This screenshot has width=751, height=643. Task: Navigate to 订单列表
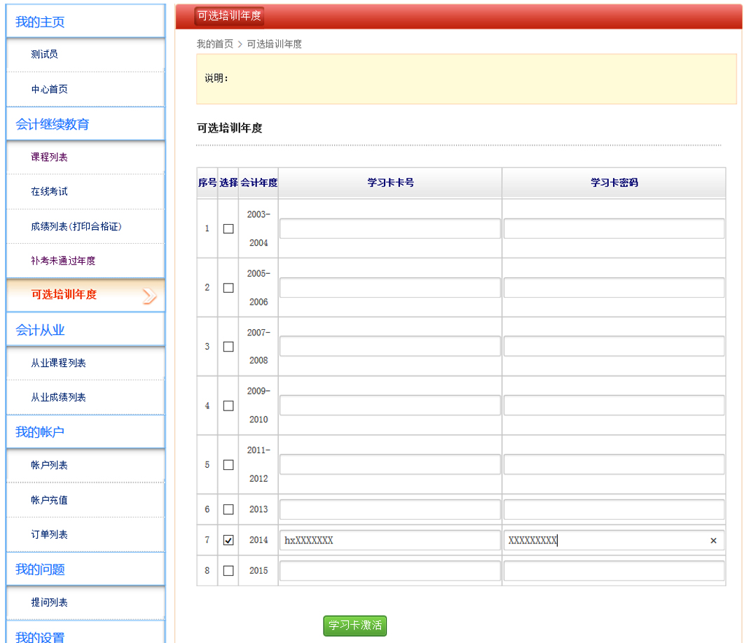[x=49, y=534]
